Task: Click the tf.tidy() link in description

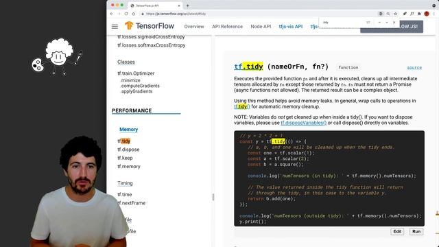Action: click(x=242, y=106)
